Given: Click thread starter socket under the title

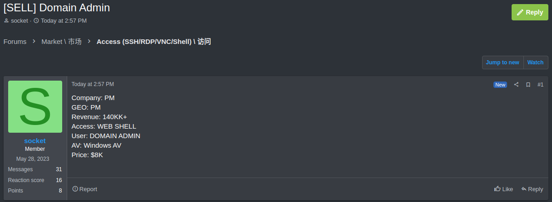Looking at the screenshot, I should (x=20, y=21).
